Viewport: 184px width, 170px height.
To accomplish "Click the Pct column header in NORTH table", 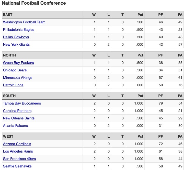I will click(140, 55).
